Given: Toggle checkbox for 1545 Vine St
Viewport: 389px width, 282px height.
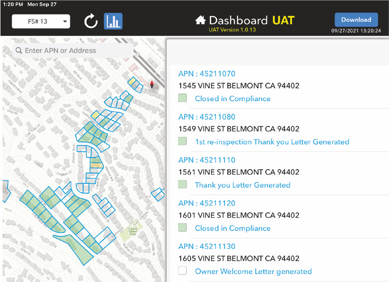Looking at the screenshot, I should click(x=183, y=98).
